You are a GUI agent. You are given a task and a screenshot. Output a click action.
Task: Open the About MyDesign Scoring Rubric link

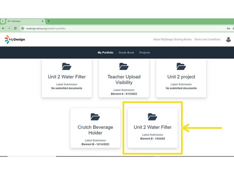pos(172,39)
